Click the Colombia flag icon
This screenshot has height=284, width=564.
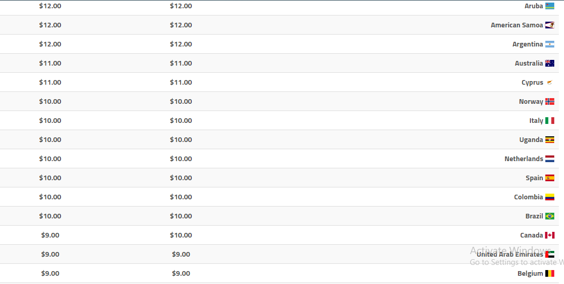(550, 197)
